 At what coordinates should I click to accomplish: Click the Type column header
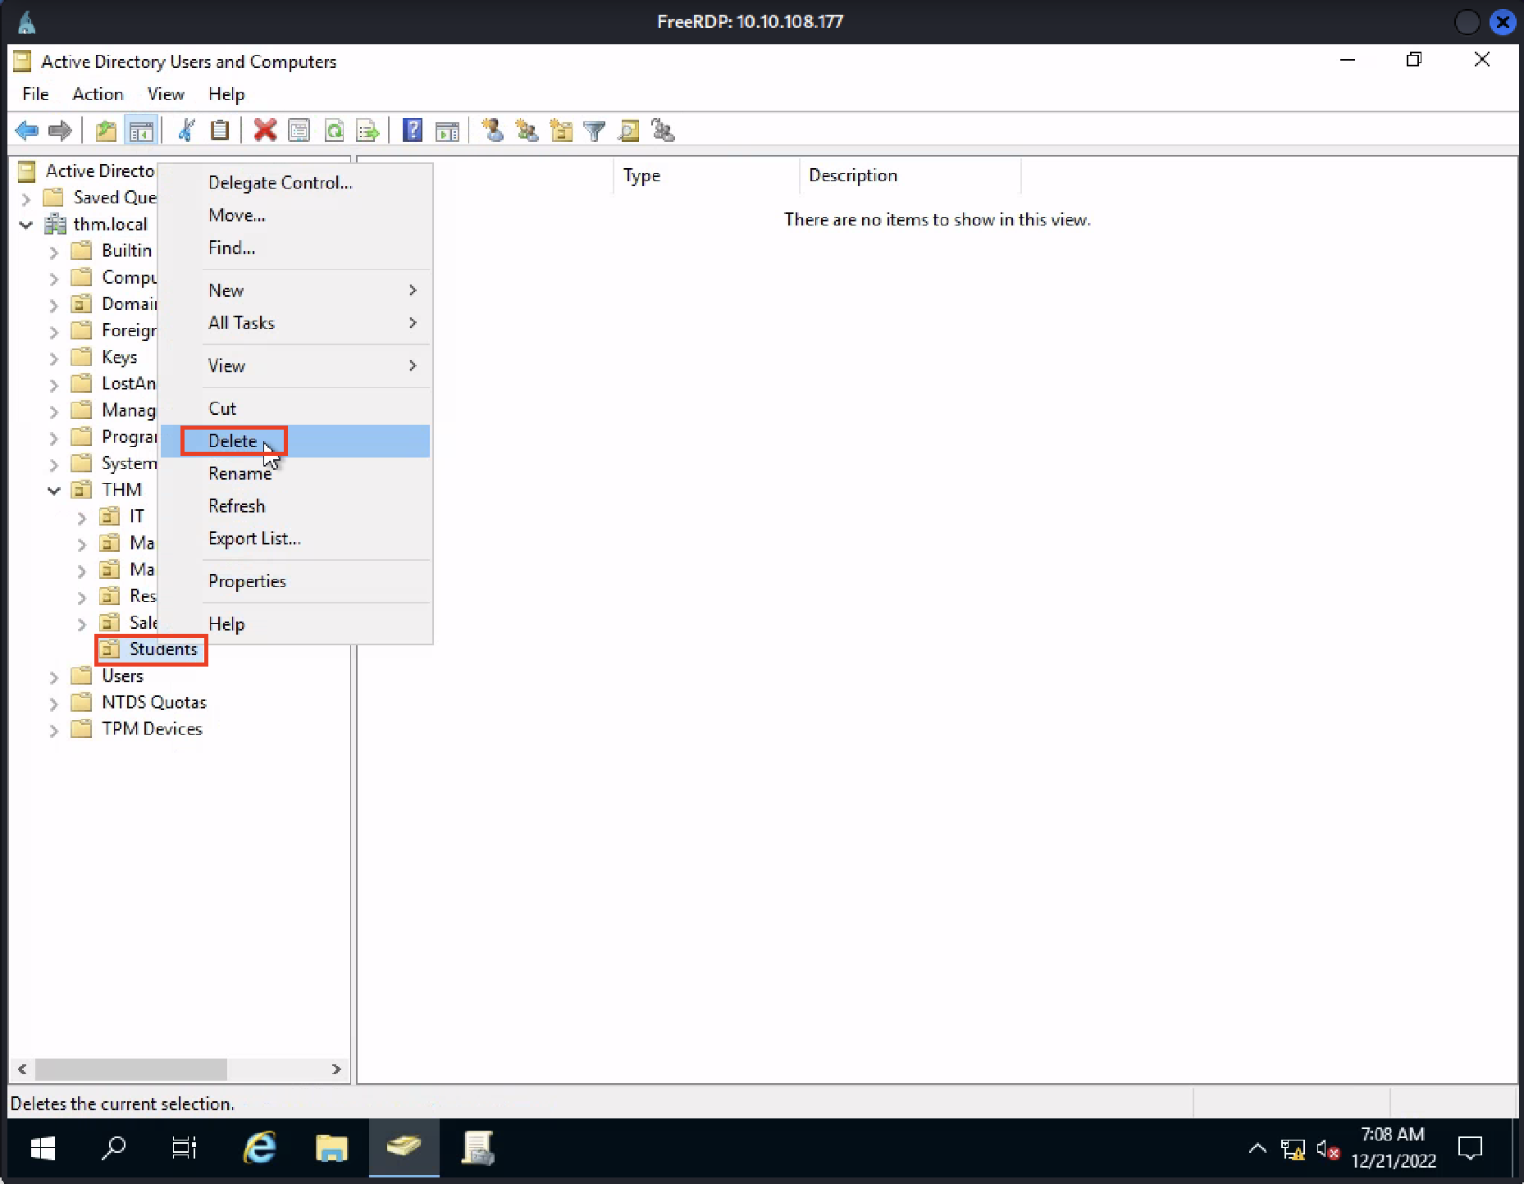[x=706, y=175]
